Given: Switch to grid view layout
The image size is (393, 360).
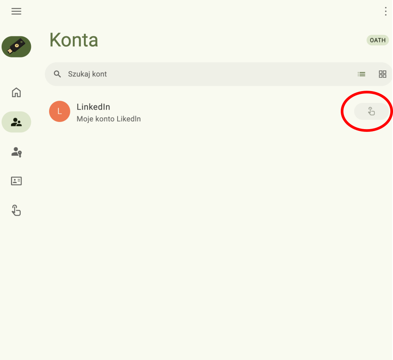Looking at the screenshot, I should (x=382, y=74).
